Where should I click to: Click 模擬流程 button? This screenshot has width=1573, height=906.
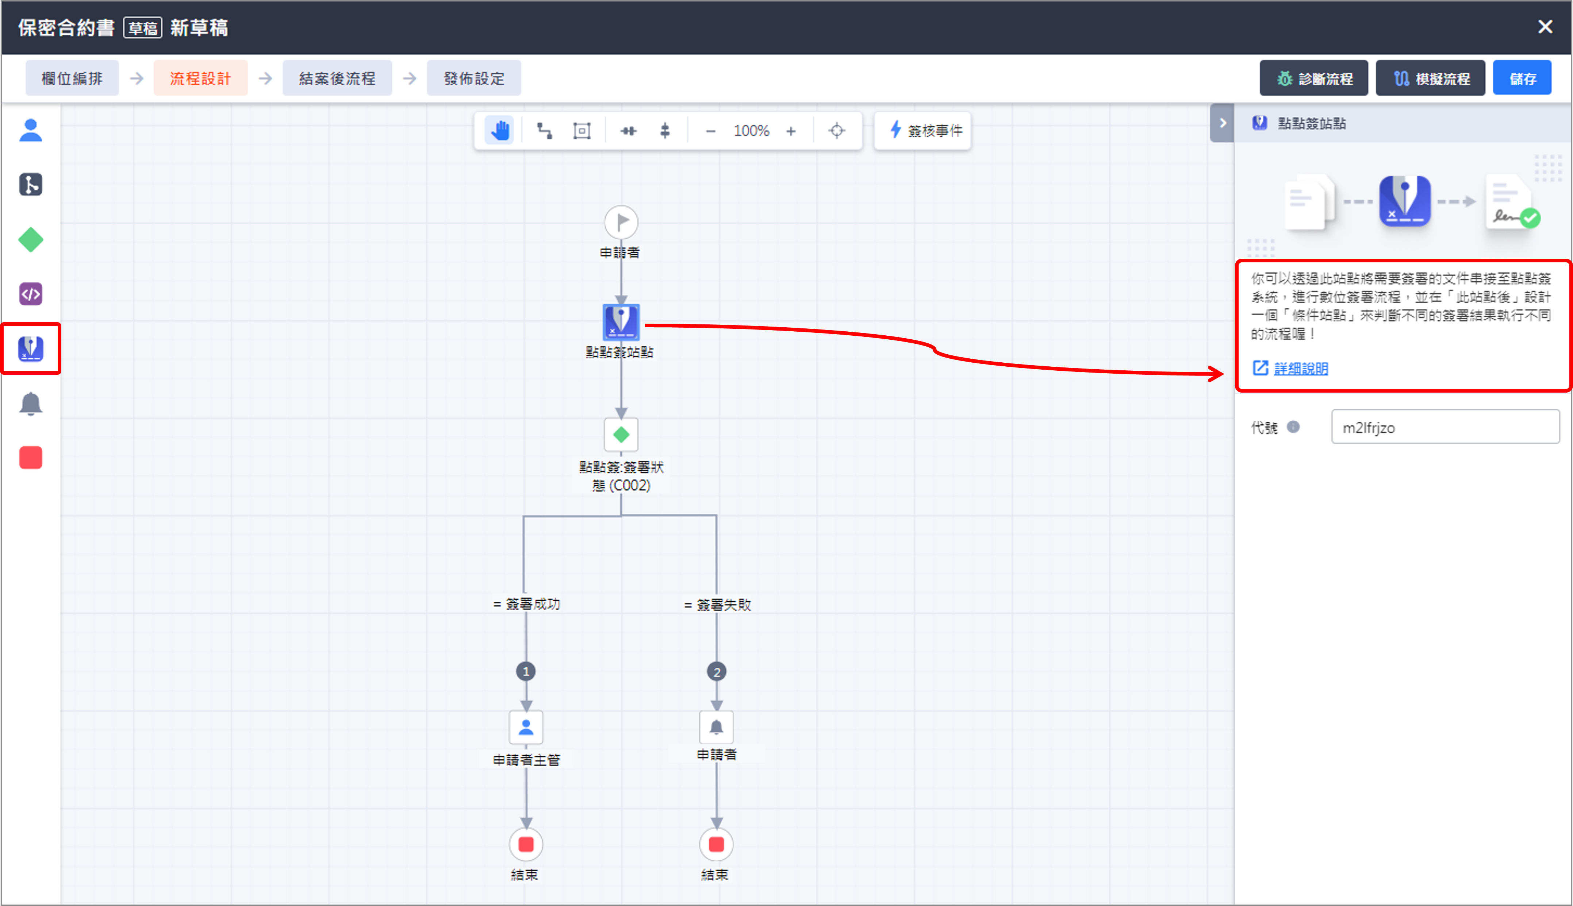click(x=1431, y=78)
